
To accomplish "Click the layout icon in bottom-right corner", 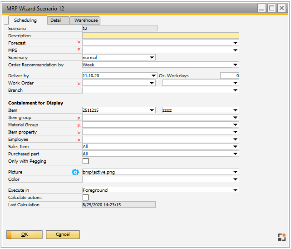I will pyautogui.click(x=282, y=236).
